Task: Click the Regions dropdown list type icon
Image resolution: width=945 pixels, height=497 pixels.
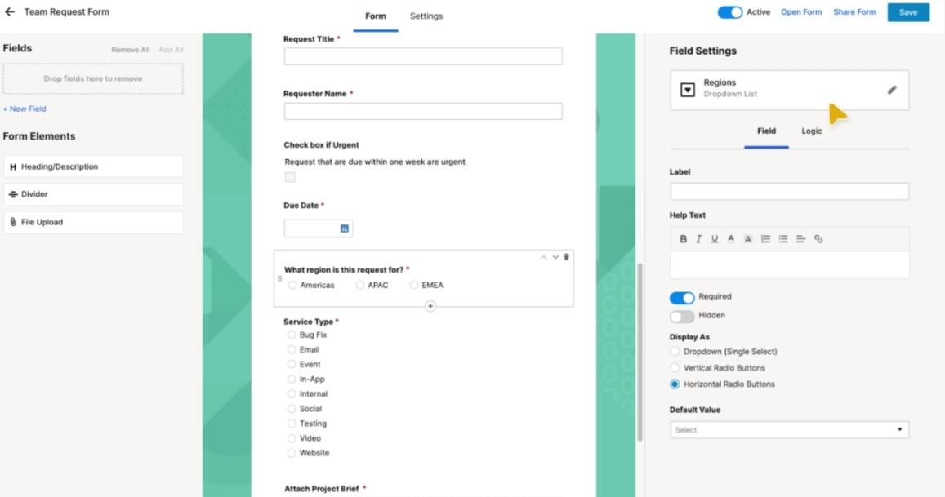Action: point(687,90)
